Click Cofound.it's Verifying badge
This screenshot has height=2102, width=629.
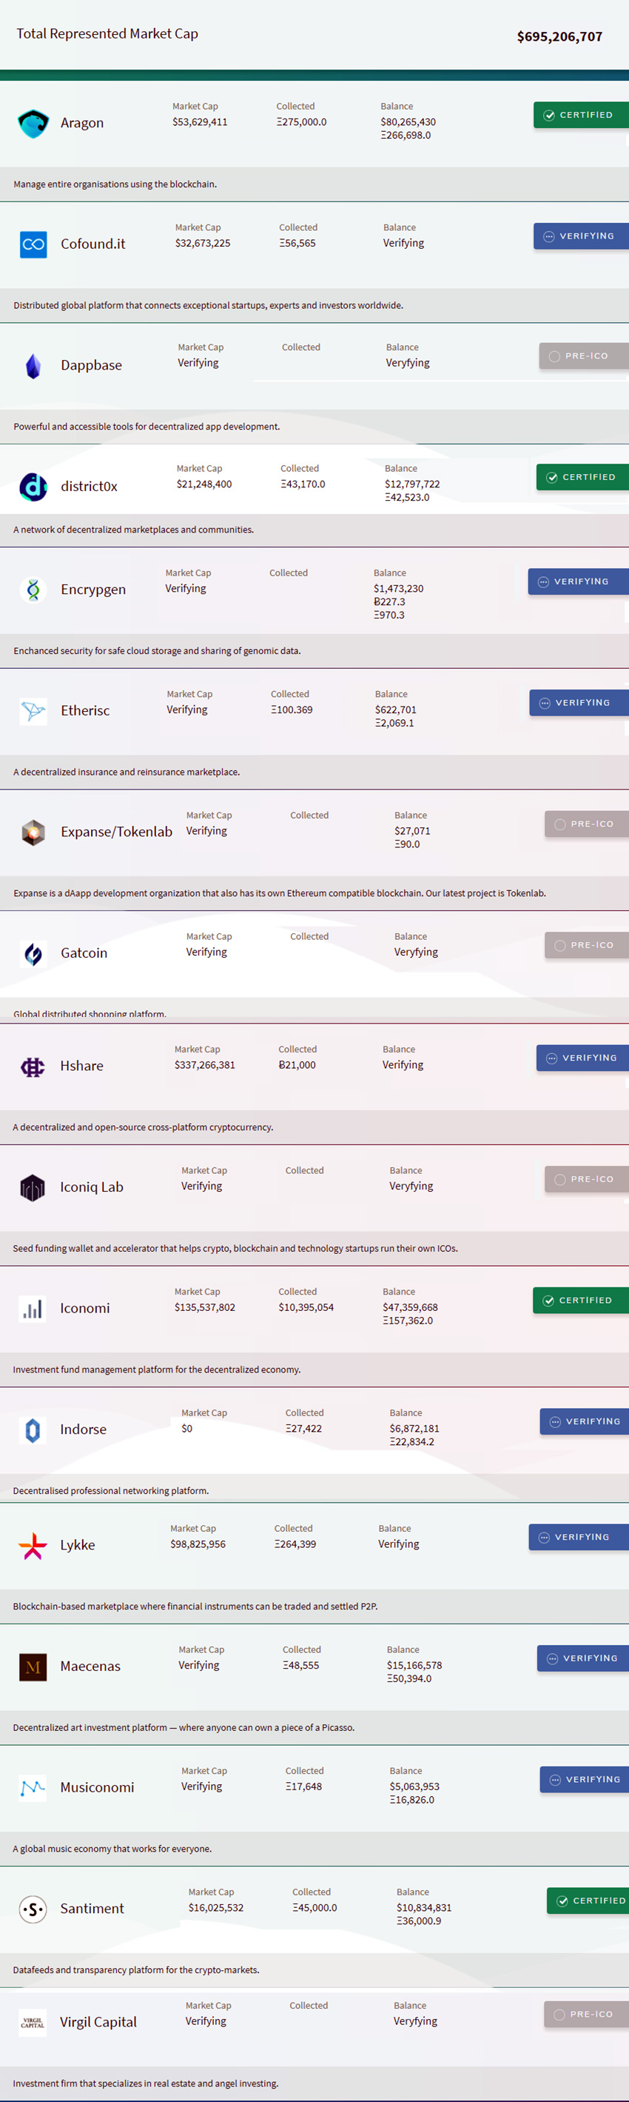(580, 236)
